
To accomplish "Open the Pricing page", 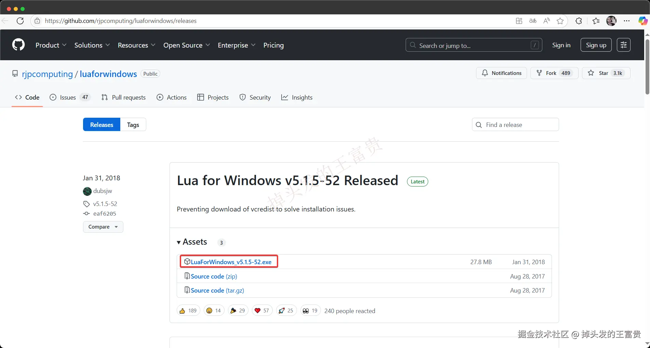I will tap(273, 45).
